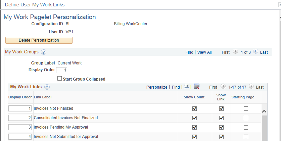Uncheck Show Count for Consolidated Invoices Not Finalized
Viewport: 281px width, 141px height.
coord(194,118)
